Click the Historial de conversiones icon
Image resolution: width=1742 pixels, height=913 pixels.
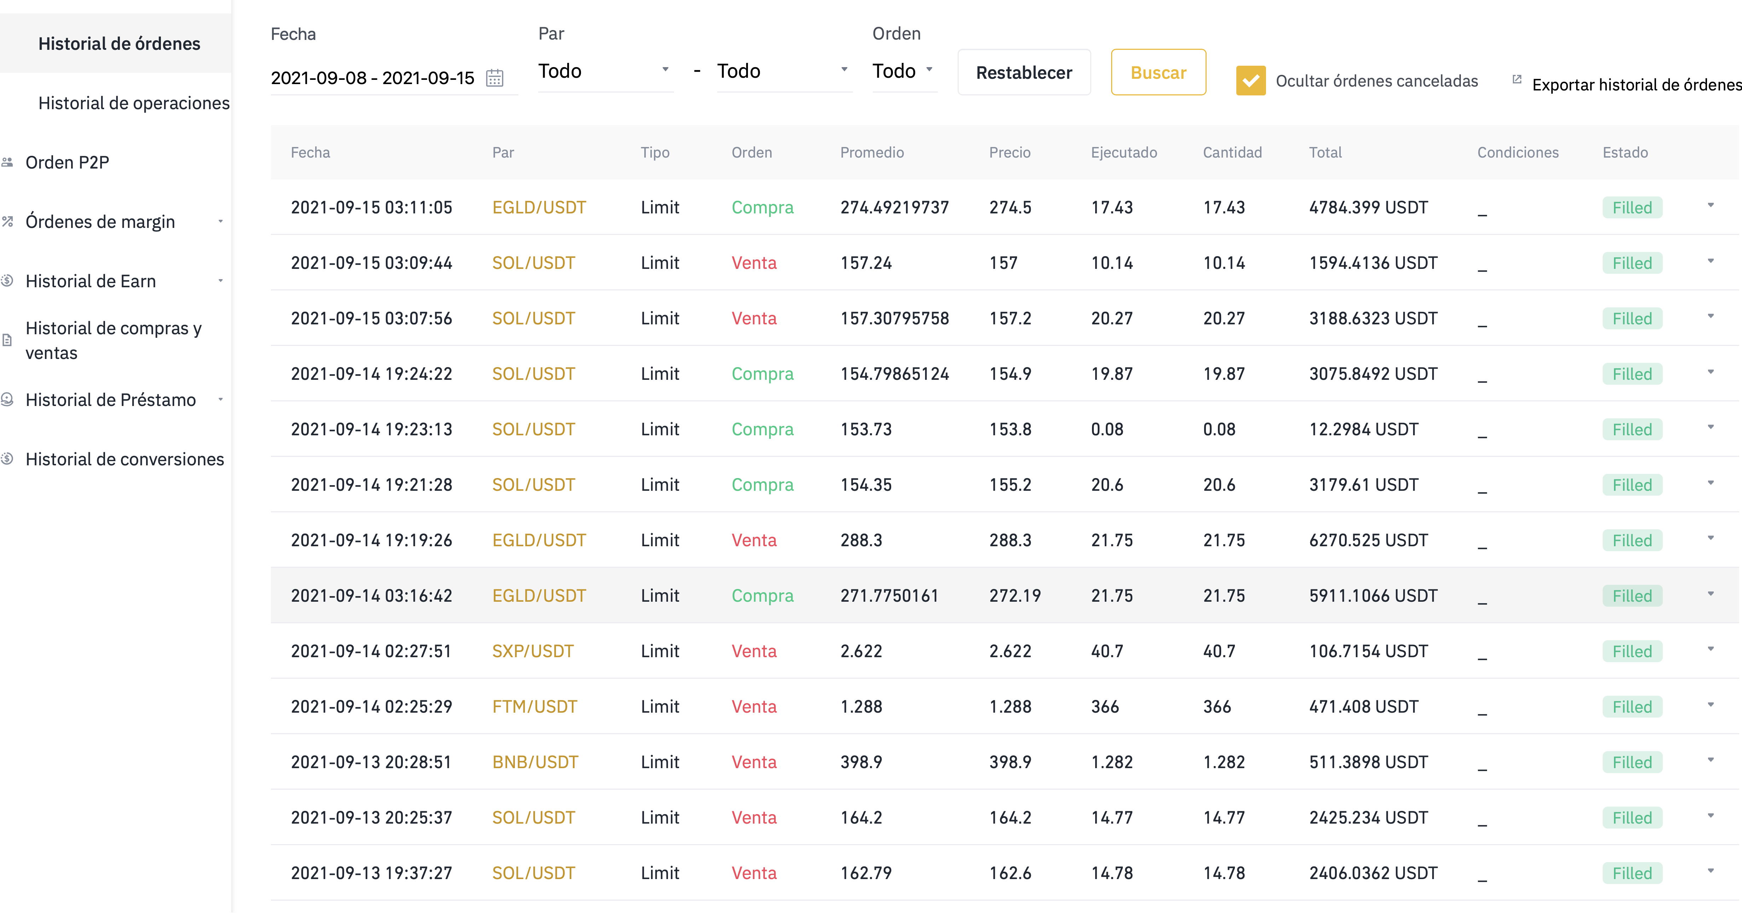point(7,459)
